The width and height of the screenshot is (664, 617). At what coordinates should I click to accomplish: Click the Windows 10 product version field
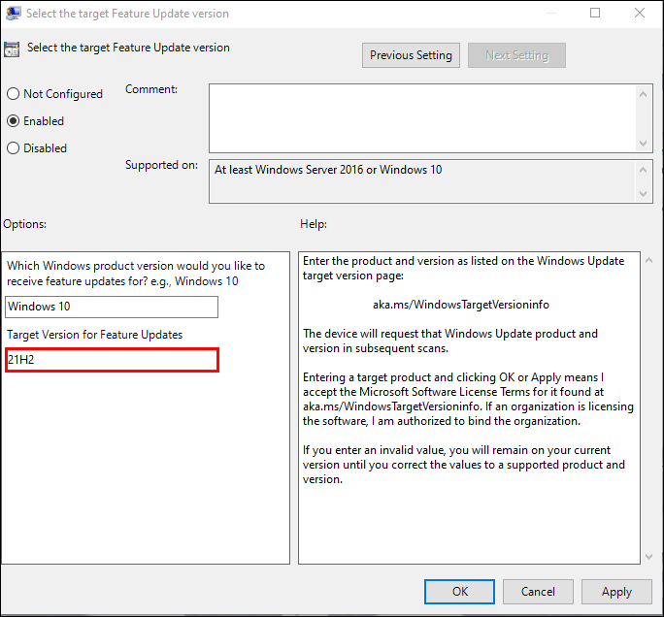(112, 307)
